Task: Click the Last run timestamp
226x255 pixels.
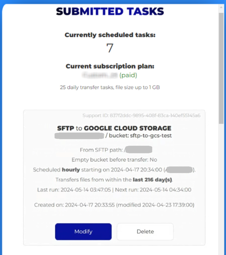Action: pyautogui.click(x=82, y=190)
